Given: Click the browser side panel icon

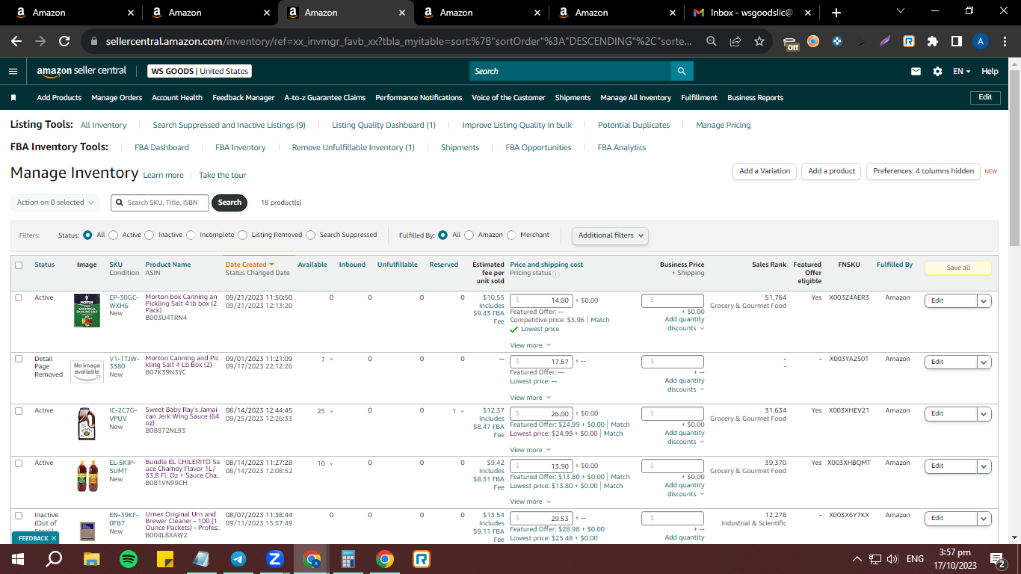Looking at the screenshot, I should pyautogui.click(x=957, y=42).
